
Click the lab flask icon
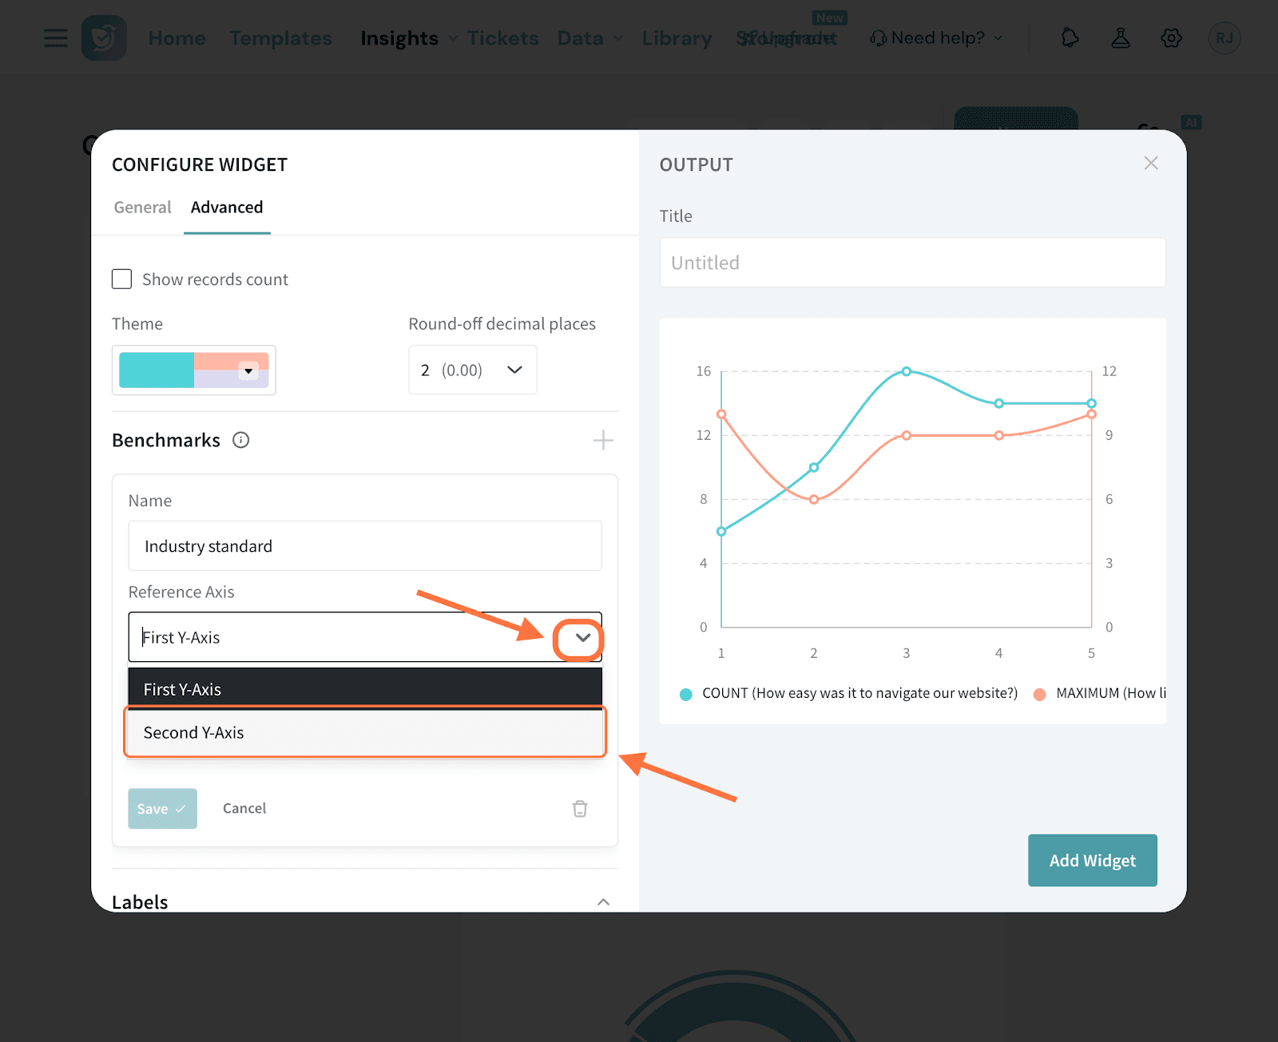coord(1121,38)
